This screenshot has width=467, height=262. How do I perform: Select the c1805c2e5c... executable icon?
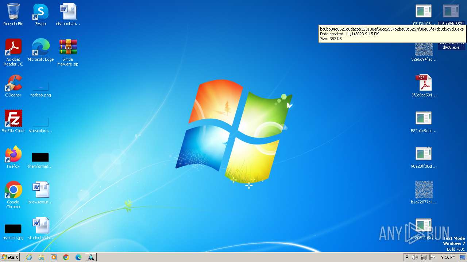click(x=424, y=229)
